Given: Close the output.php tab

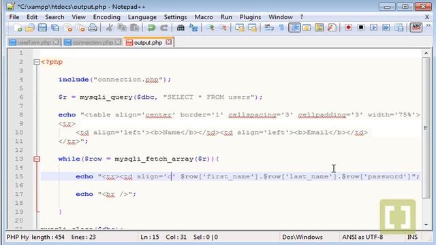Looking at the screenshot, I should point(168,42).
